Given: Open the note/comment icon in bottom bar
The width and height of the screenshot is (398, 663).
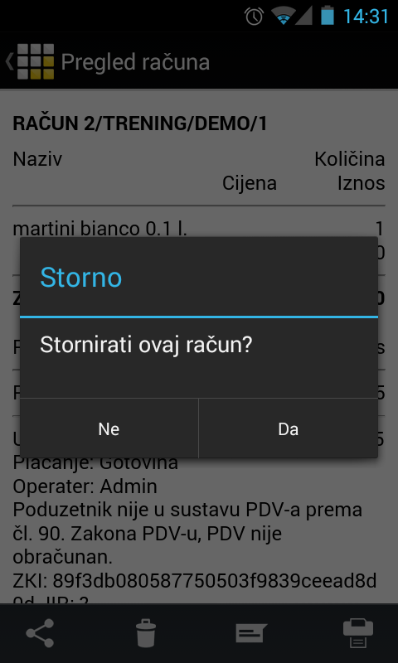Looking at the screenshot, I should [x=251, y=633].
